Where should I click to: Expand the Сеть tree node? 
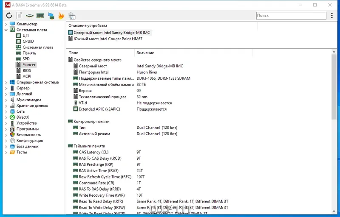point(6,111)
